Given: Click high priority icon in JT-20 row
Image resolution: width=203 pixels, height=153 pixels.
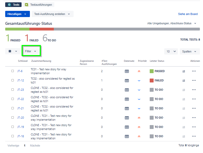Looking at the screenshot, I should (x=139, y=118).
